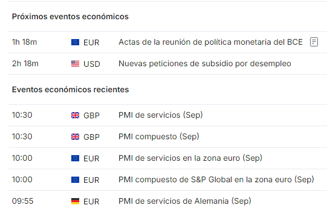Open PMI compuesto de S&P Global event

click(x=216, y=180)
